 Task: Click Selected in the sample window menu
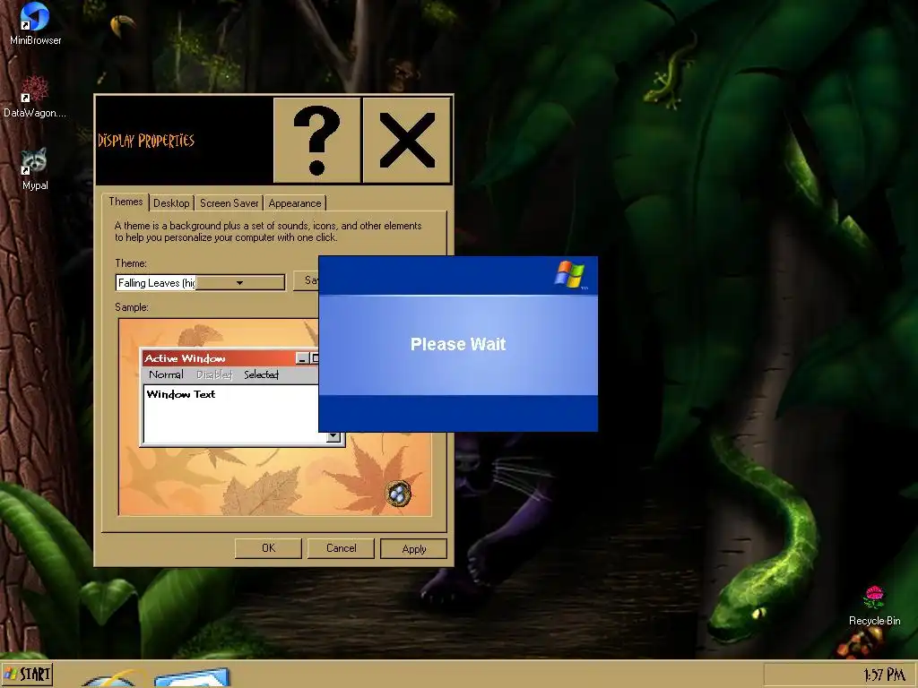(x=261, y=374)
